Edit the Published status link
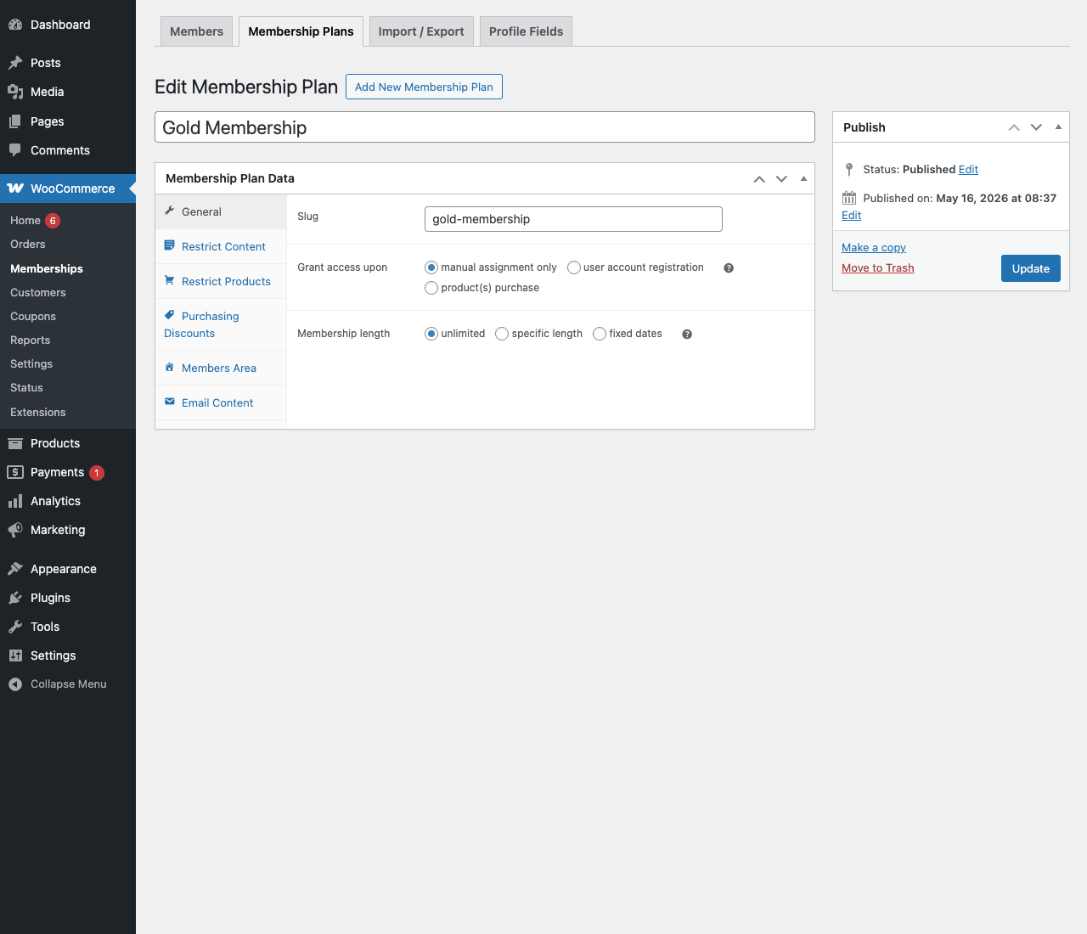 (968, 169)
